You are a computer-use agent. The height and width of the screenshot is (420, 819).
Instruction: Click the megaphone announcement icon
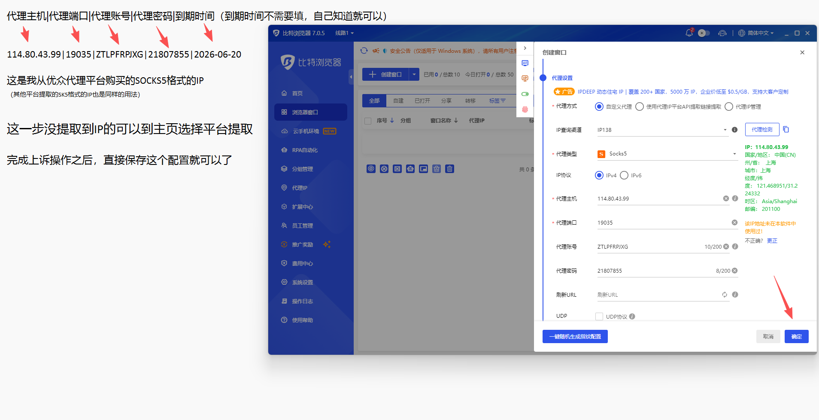click(x=376, y=51)
